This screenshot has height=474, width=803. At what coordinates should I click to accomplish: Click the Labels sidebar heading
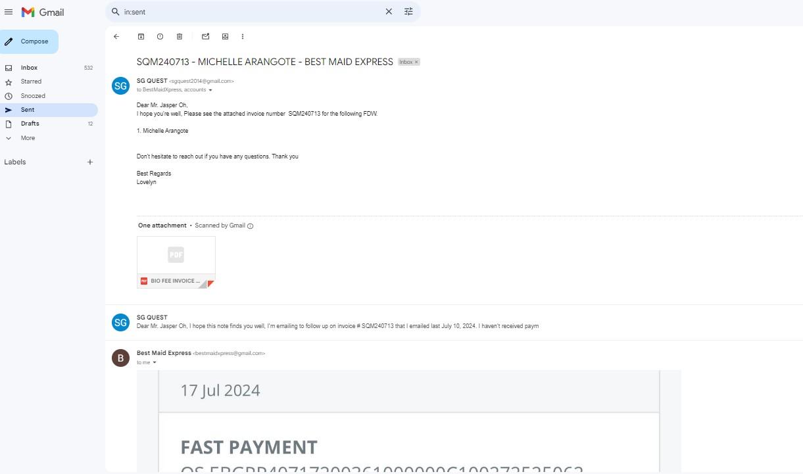15,162
